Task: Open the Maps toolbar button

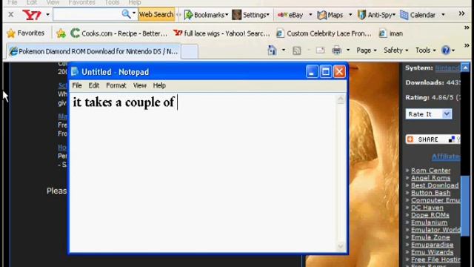Action: [x=330, y=15]
